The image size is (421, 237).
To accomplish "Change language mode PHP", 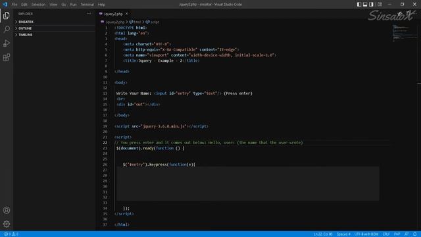I will tap(397, 234).
